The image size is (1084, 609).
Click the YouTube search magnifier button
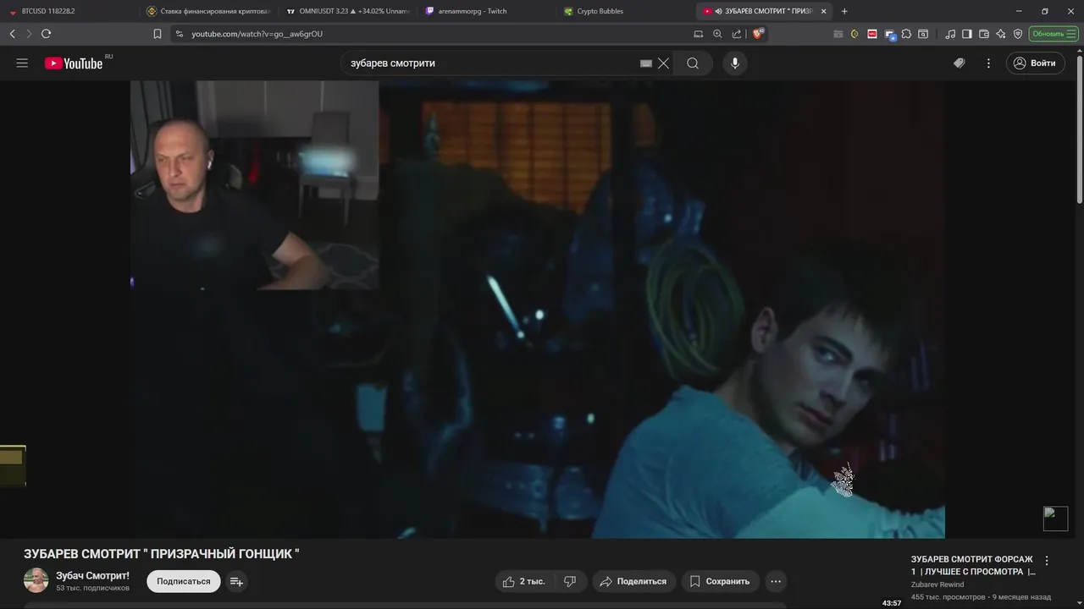click(x=693, y=63)
